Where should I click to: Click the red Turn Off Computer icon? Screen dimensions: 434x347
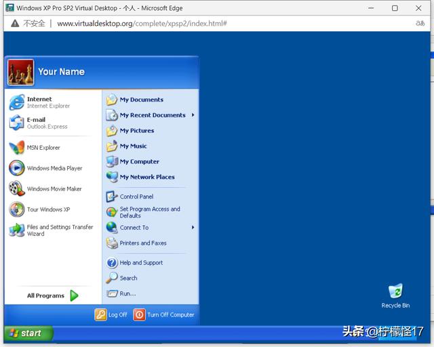tap(139, 314)
